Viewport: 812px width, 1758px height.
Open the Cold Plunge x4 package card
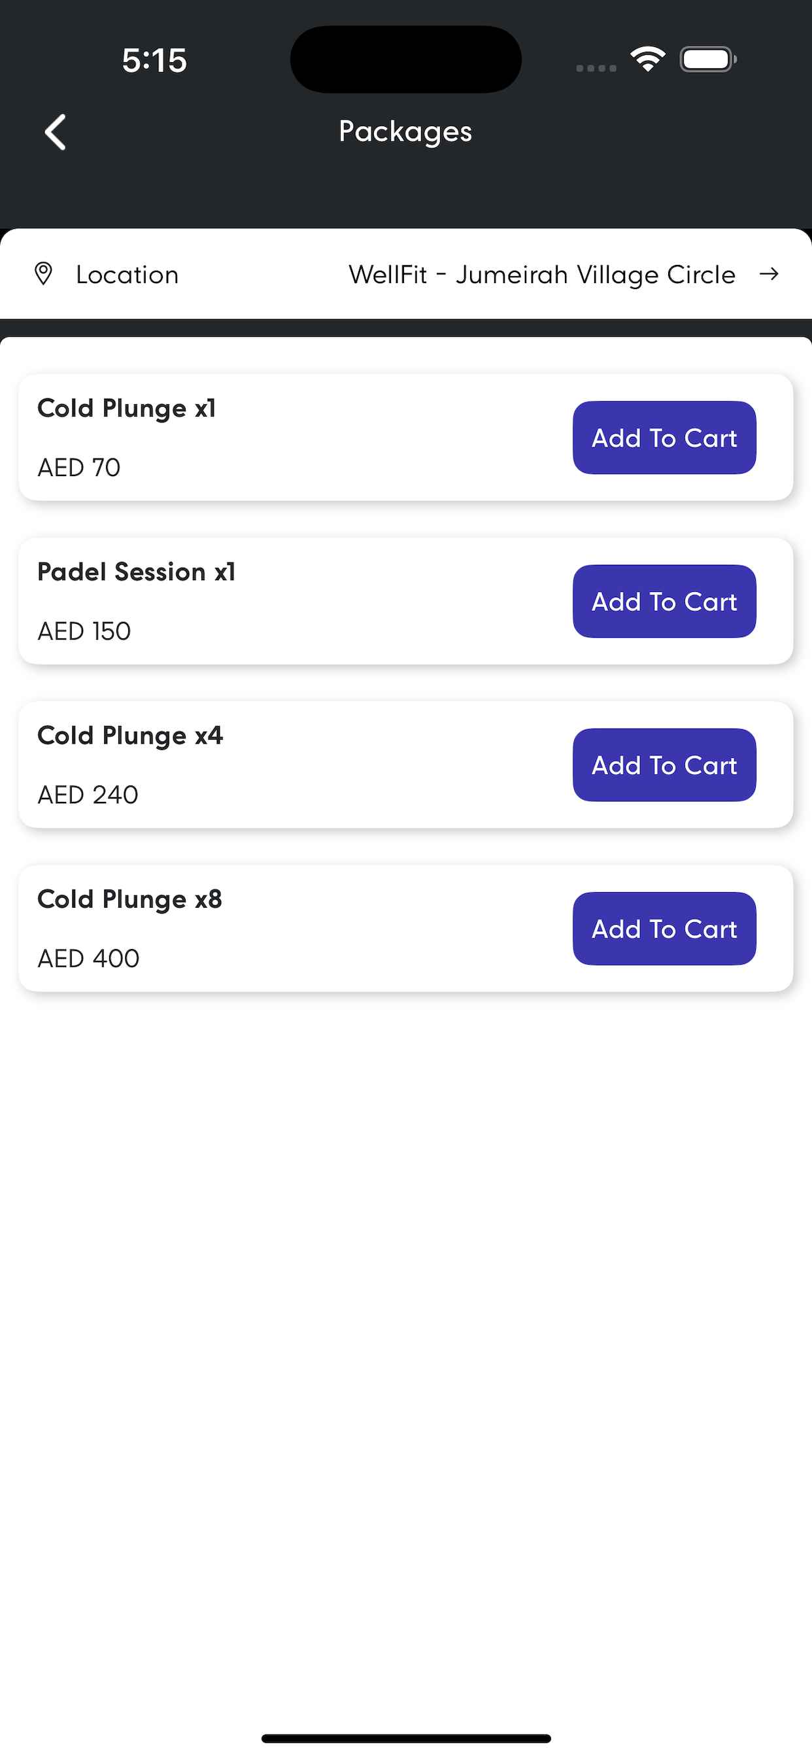pos(405,765)
